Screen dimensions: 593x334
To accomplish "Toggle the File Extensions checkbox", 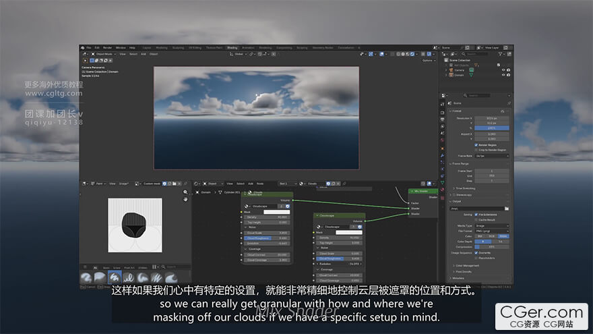I will pos(477,215).
